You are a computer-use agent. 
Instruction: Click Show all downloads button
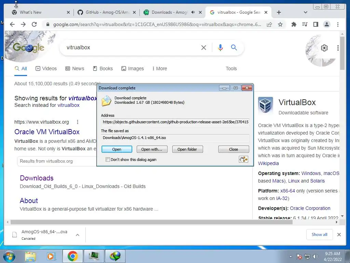[x=320, y=235]
